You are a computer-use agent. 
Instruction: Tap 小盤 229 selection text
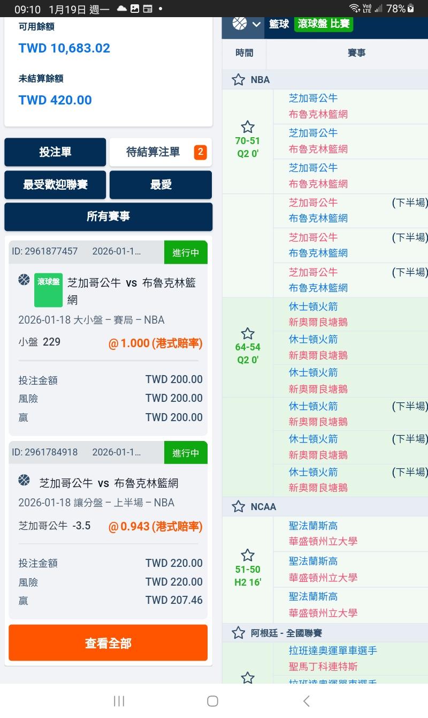pyautogui.click(x=40, y=342)
